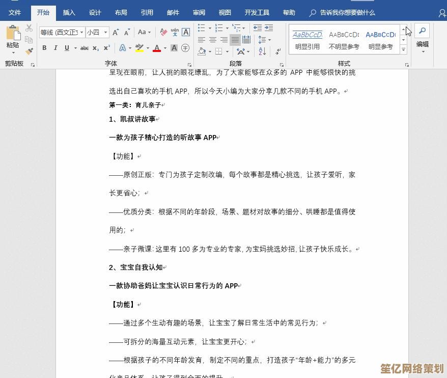447x378 pixels.
Task: Apply distributed alignment
Action: click(246, 40)
